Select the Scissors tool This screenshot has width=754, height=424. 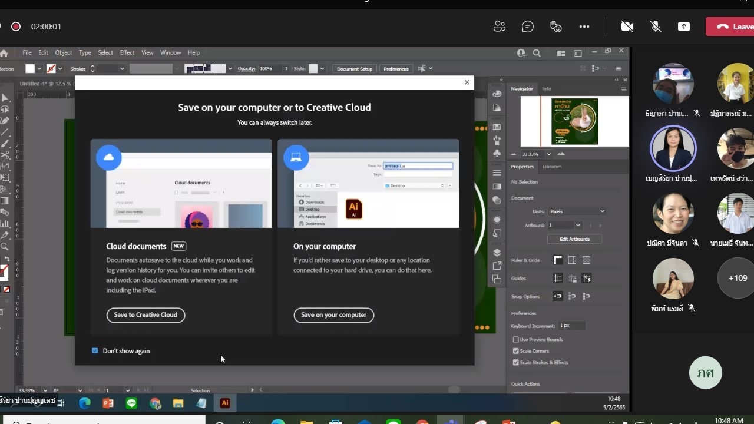pos(5,155)
